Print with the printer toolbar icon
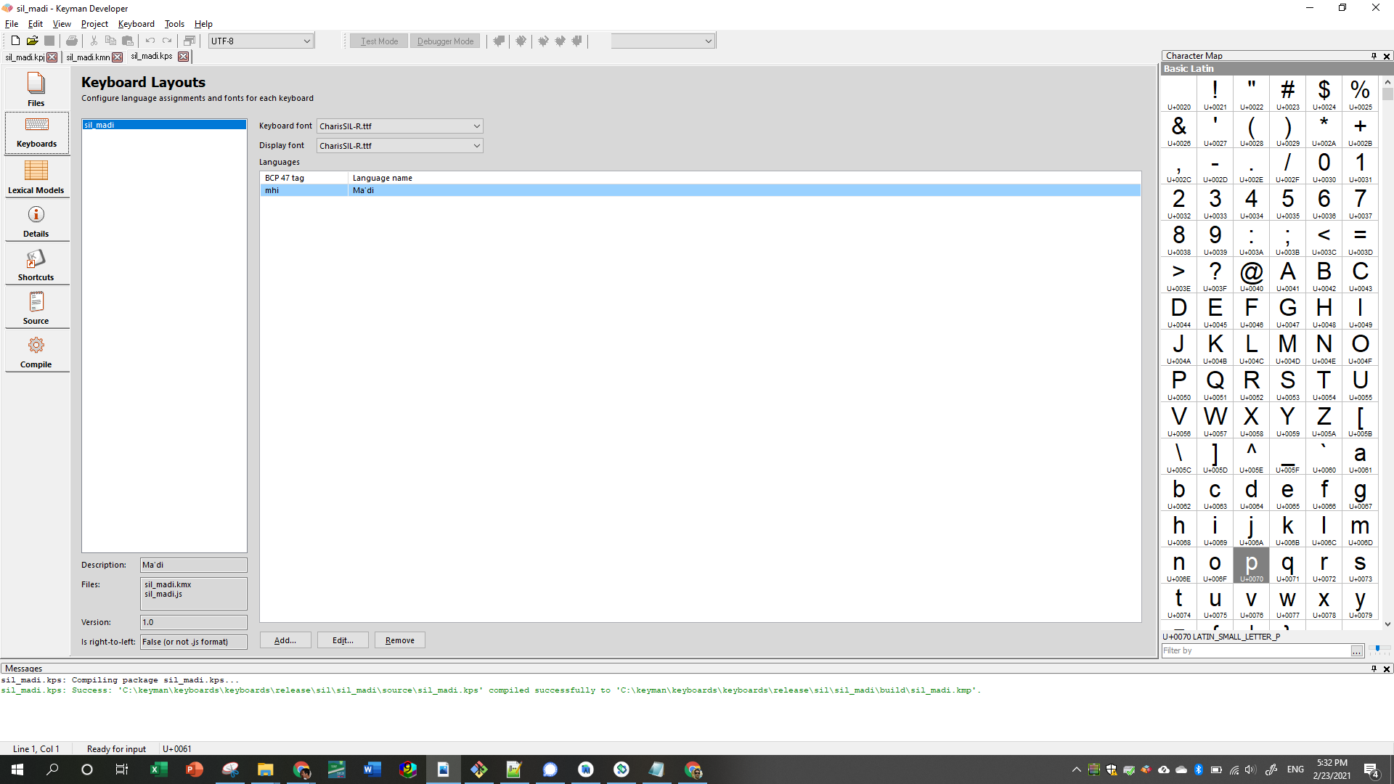Image resolution: width=1394 pixels, height=784 pixels. [x=71, y=41]
